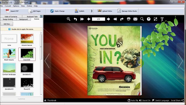Jump to first page icon
186x105 pixels.
tap(82, 19)
